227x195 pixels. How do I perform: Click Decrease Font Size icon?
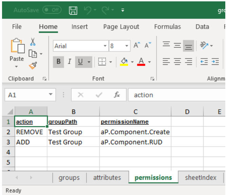click(x=148, y=46)
